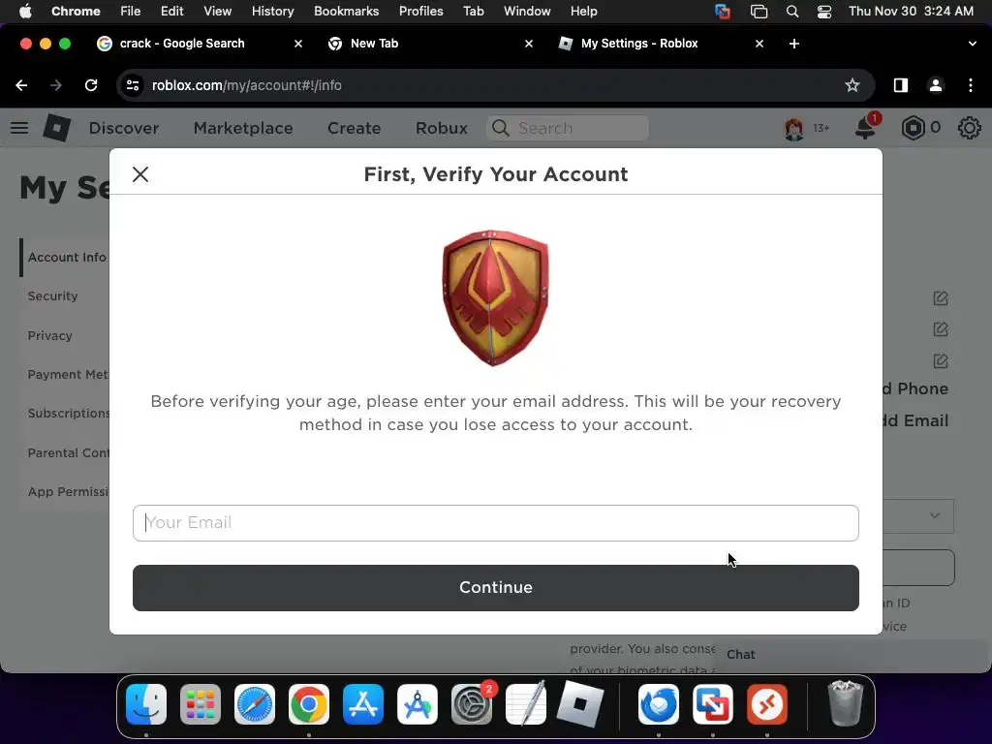The width and height of the screenshot is (992, 744).
Task: Click the search magnifier icon
Action: click(501, 128)
